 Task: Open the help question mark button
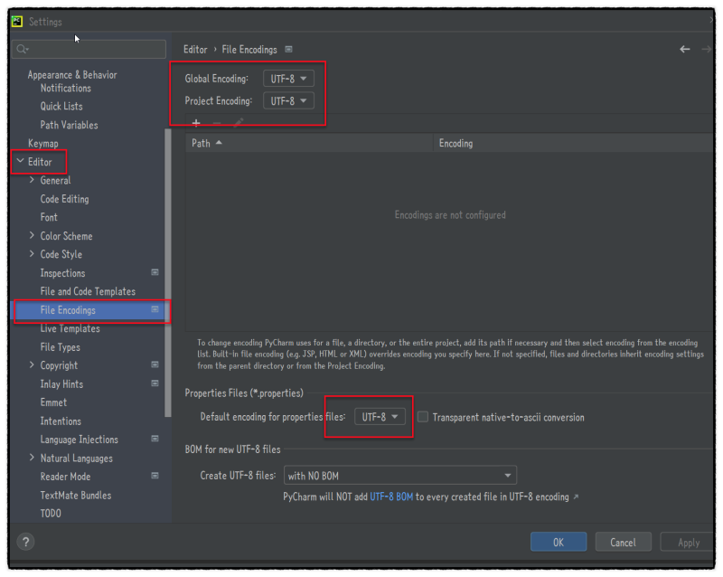(26, 542)
